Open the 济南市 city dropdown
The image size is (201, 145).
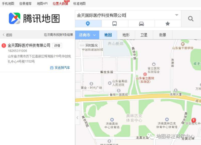click(x=87, y=35)
